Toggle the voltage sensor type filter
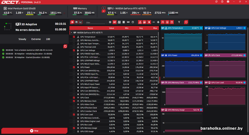The width and height of the screenshot is (249, 135). 144,22
